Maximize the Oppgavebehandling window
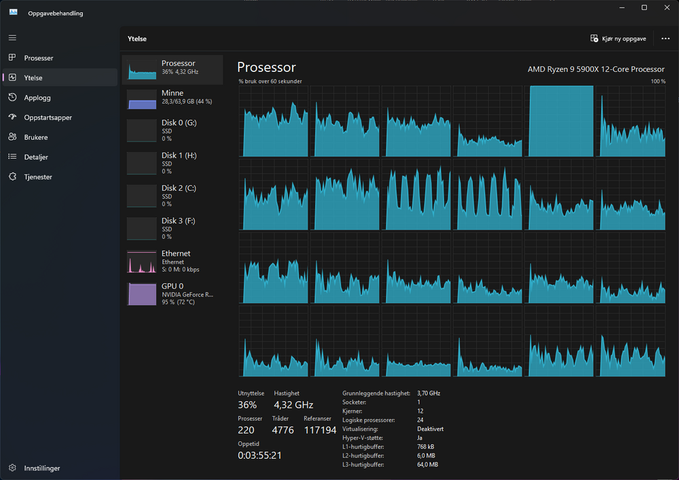The width and height of the screenshot is (679, 480). [x=644, y=7]
